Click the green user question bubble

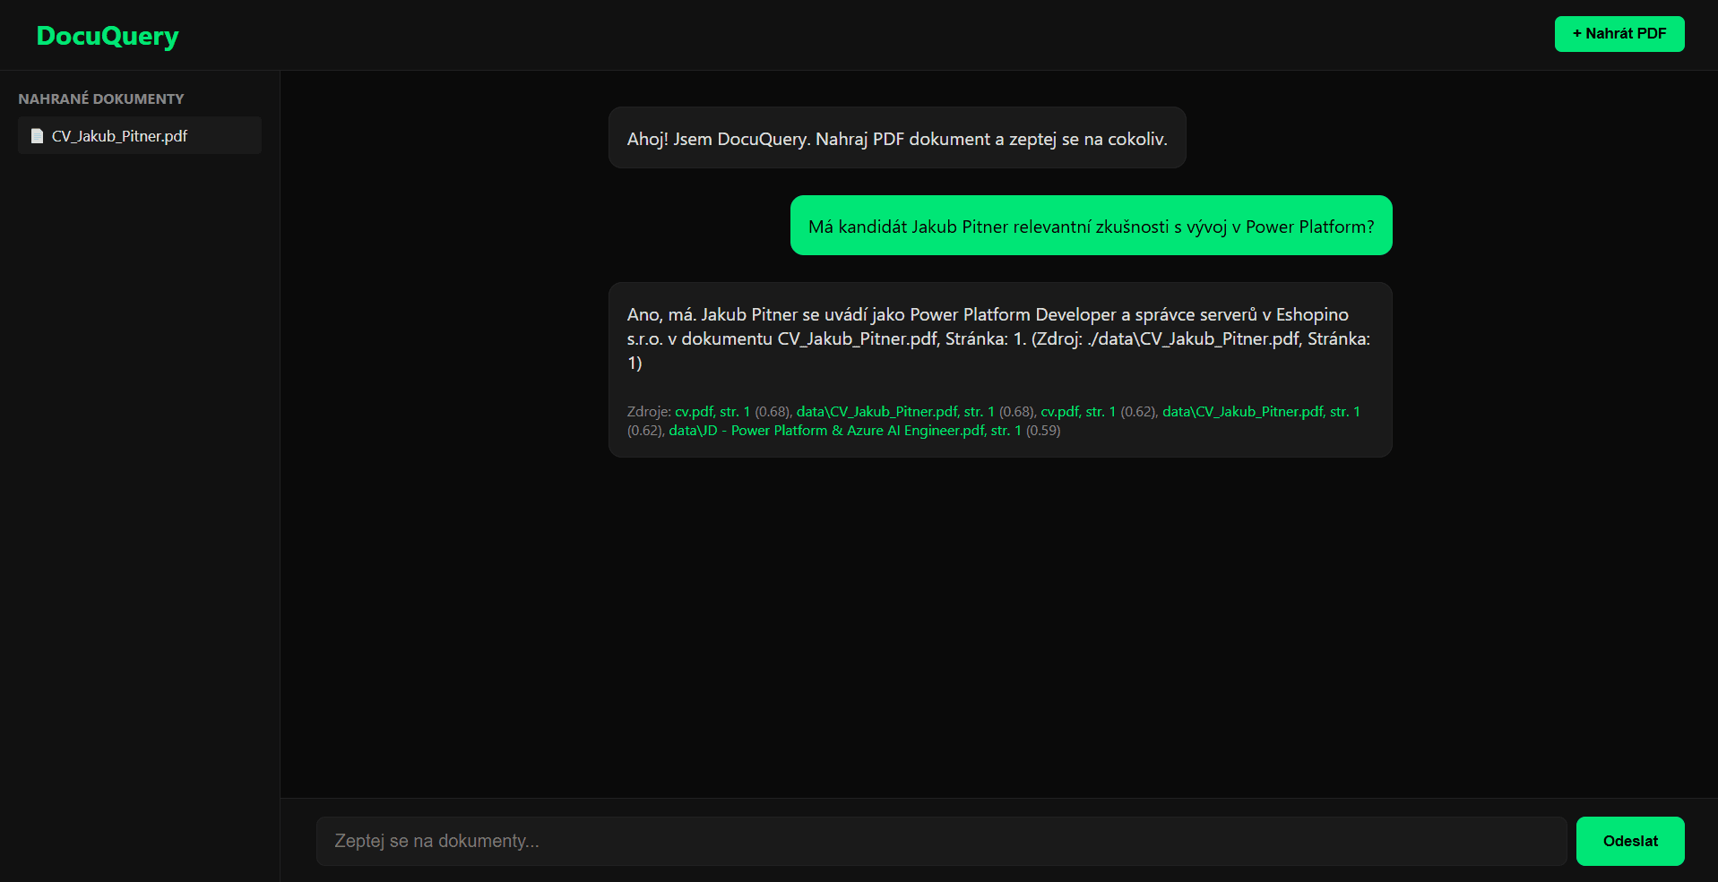coord(1091,226)
